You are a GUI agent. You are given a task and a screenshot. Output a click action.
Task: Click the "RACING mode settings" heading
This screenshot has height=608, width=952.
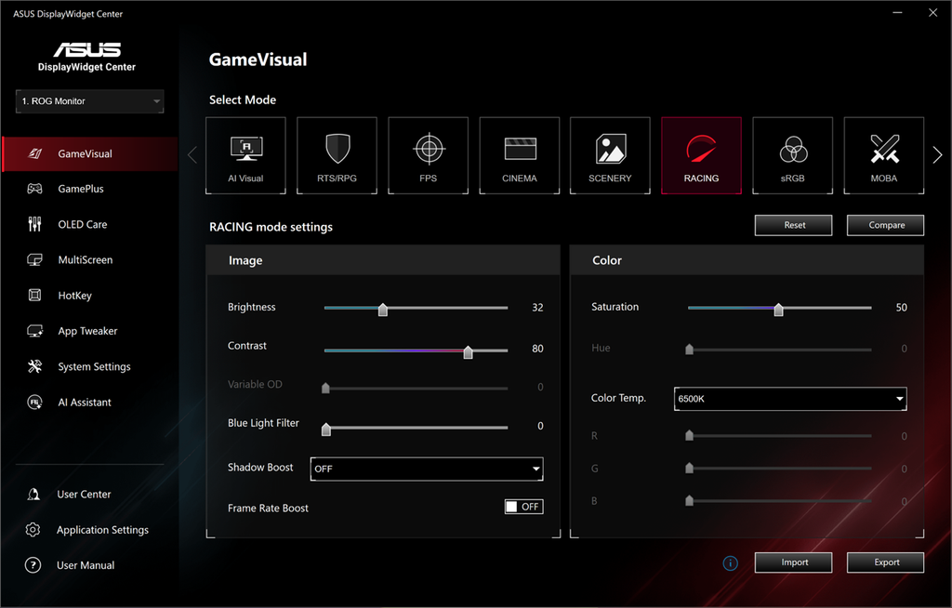(271, 227)
